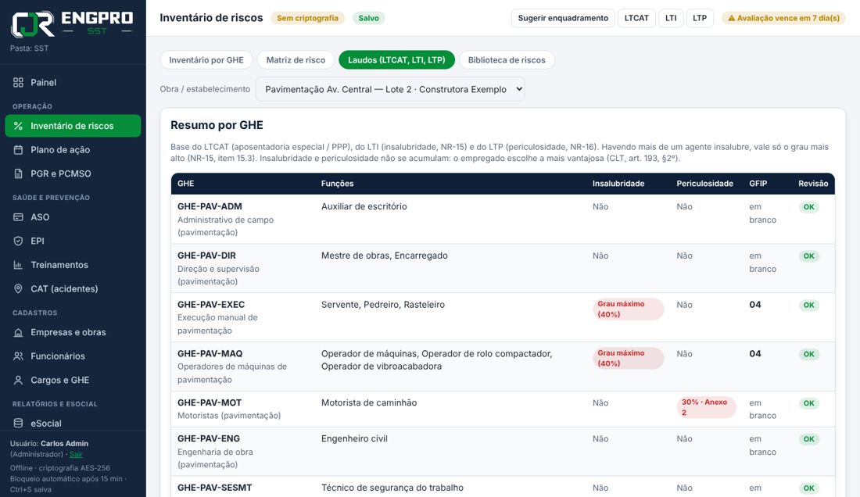Click the OK revision badge for GHE-PAV-MOT
This screenshot has width=860, height=497.
tap(808, 403)
